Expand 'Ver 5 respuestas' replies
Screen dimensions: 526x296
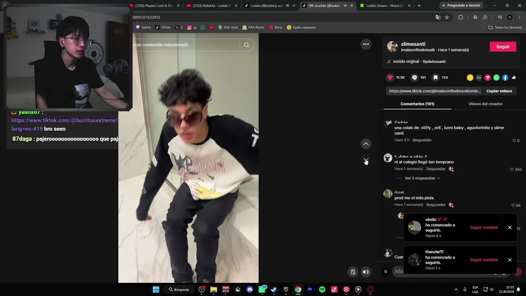422,178
